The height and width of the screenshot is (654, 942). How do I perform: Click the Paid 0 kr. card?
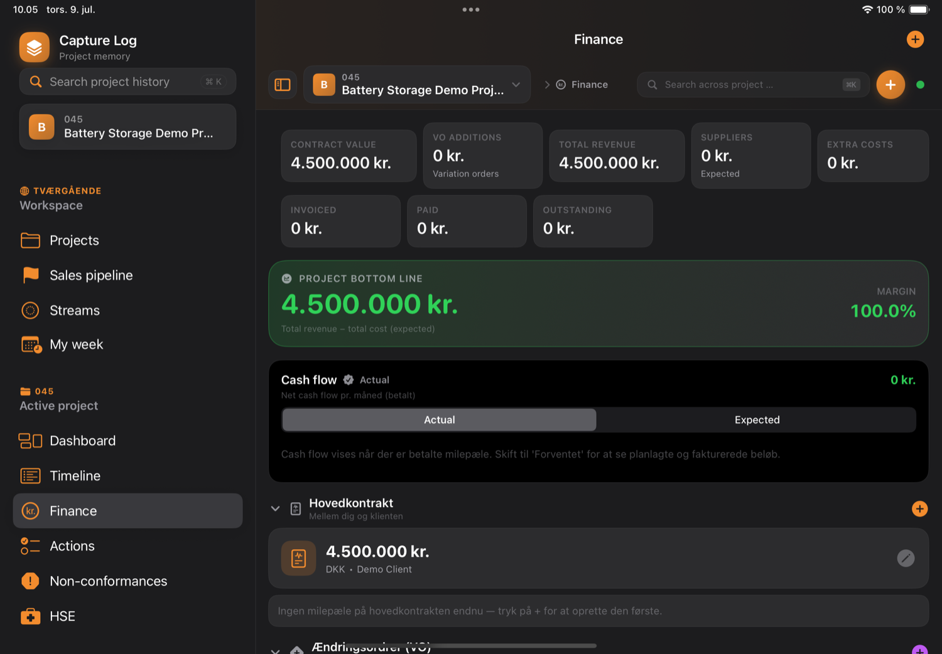tap(467, 221)
